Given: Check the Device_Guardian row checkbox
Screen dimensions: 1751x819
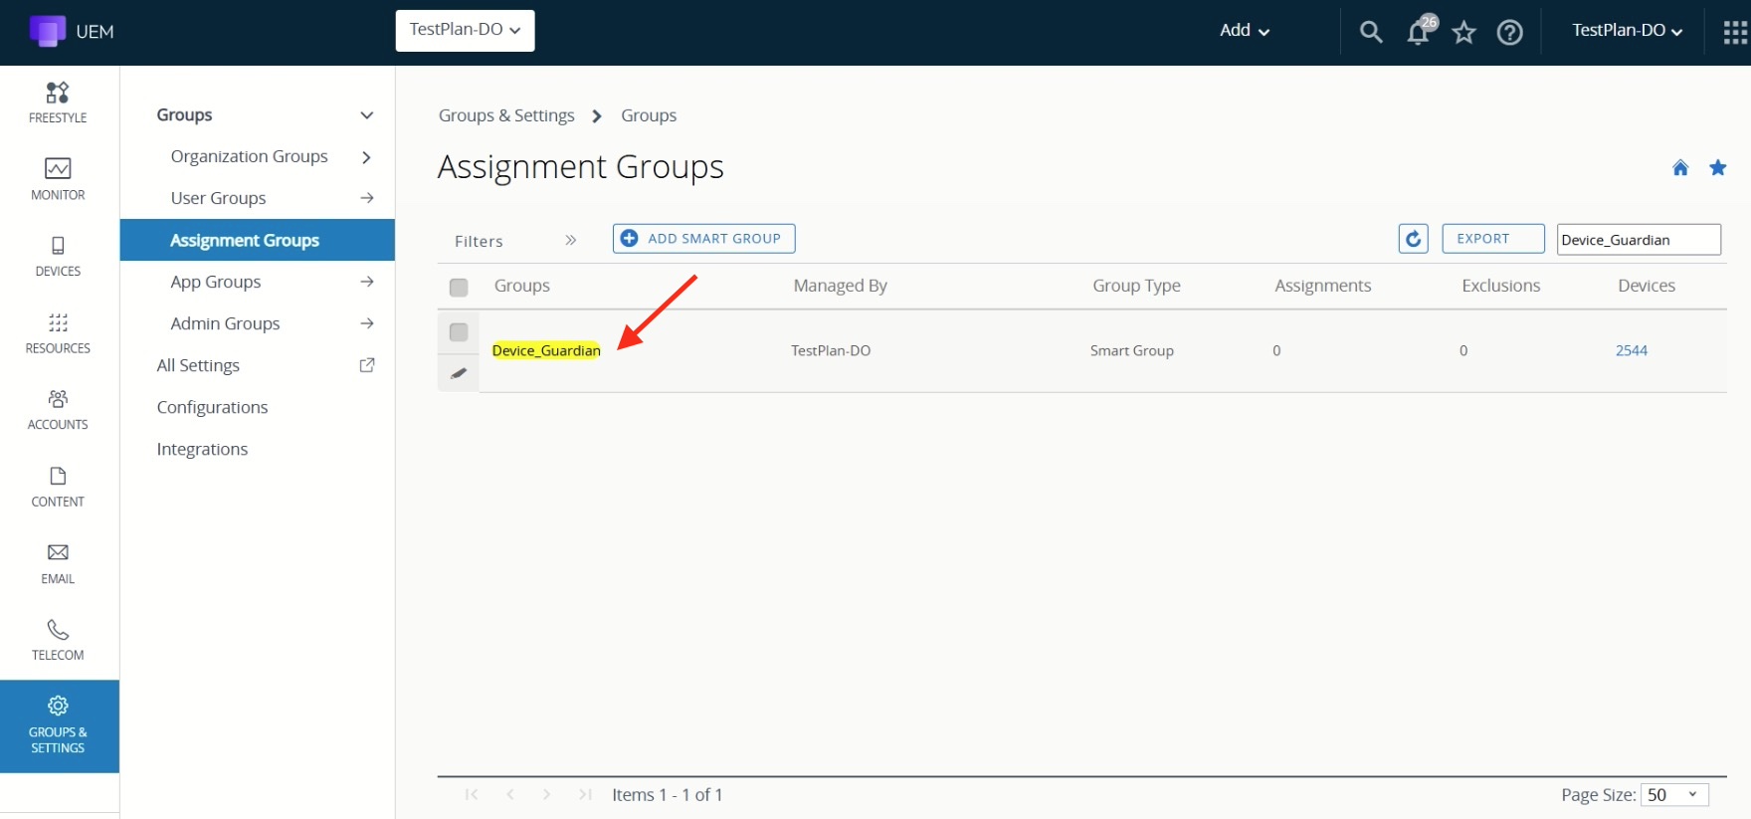Looking at the screenshot, I should [459, 331].
